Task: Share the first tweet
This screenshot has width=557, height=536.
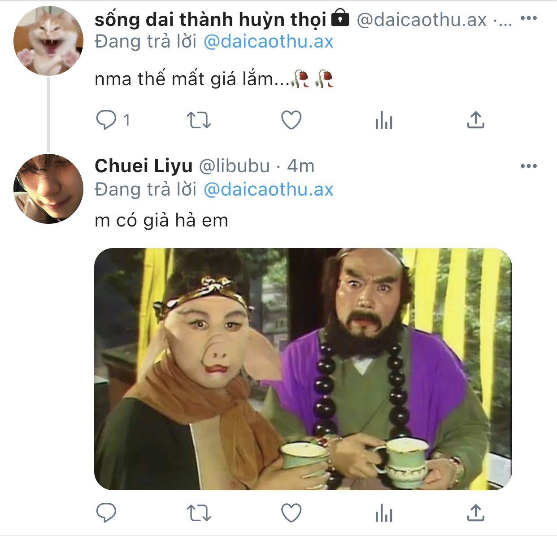Action: (475, 120)
